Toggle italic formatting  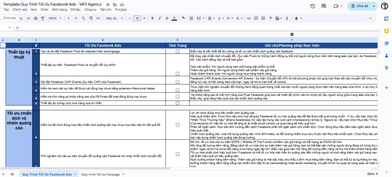point(160,18)
